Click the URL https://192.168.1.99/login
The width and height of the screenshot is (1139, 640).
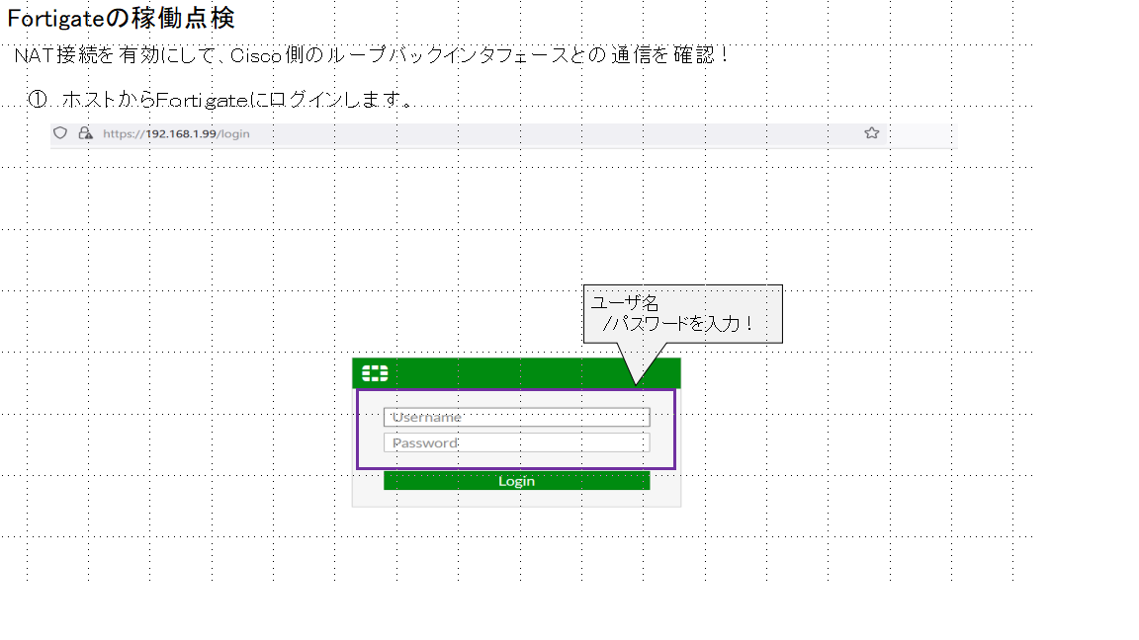(x=177, y=133)
